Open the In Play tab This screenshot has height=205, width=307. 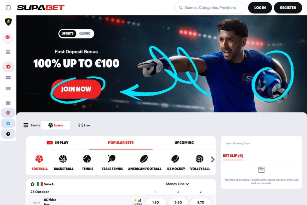coord(58,143)
